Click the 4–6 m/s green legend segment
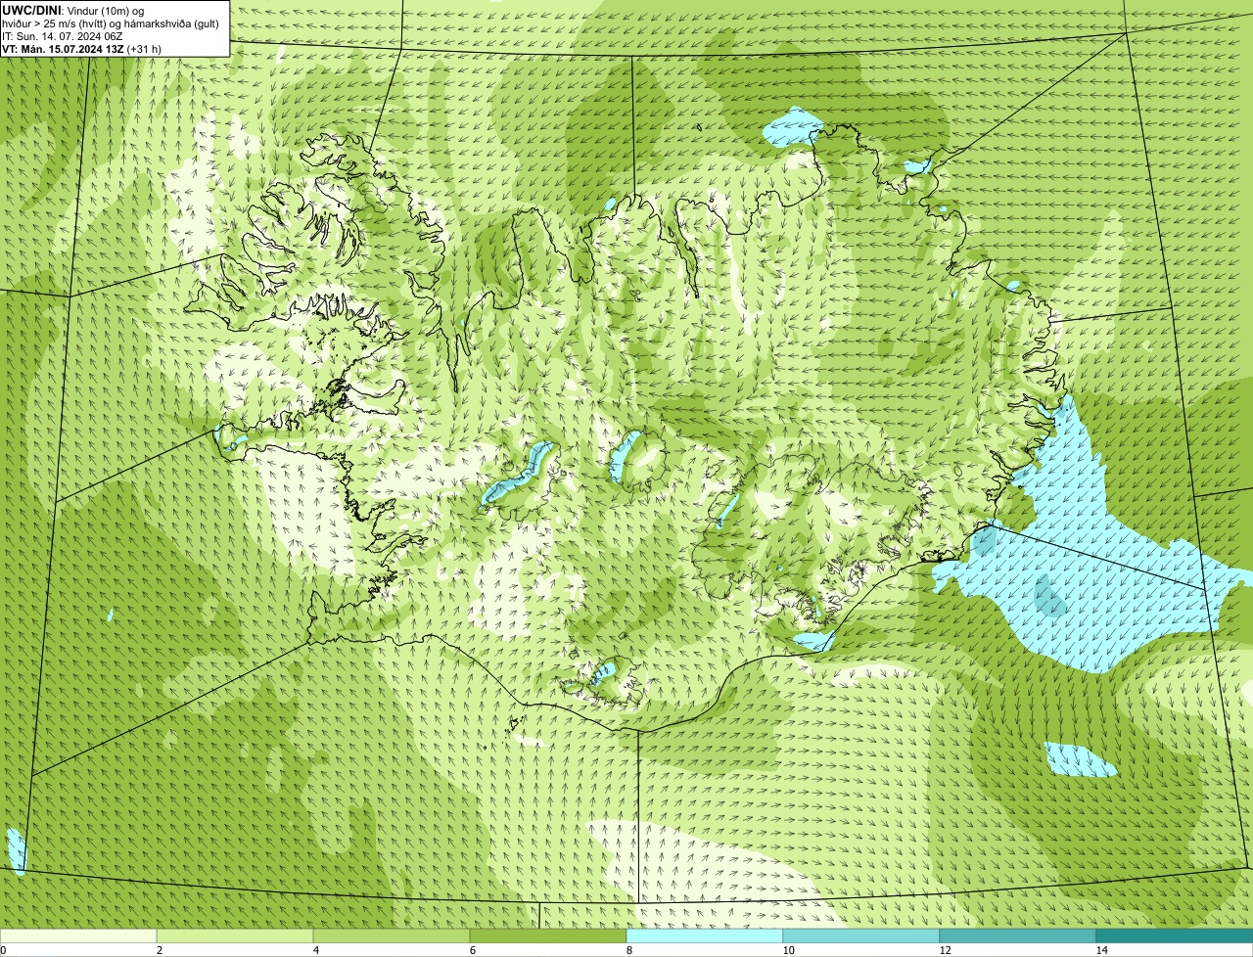Viewport: 1253px width, 957px height. pos(392,935)
